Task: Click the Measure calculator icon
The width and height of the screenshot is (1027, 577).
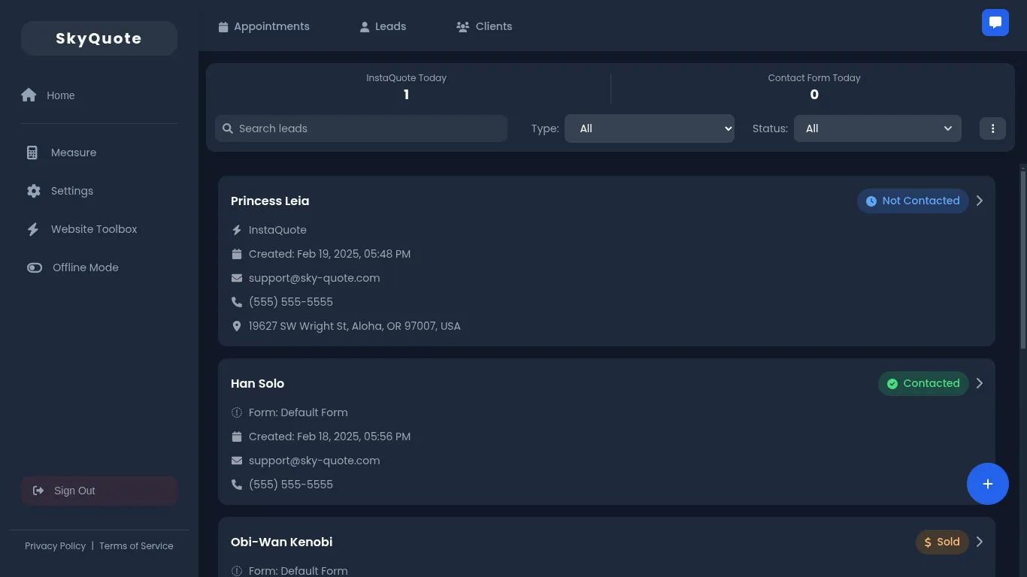Action: pyautogui.click(x=32, y=153)
